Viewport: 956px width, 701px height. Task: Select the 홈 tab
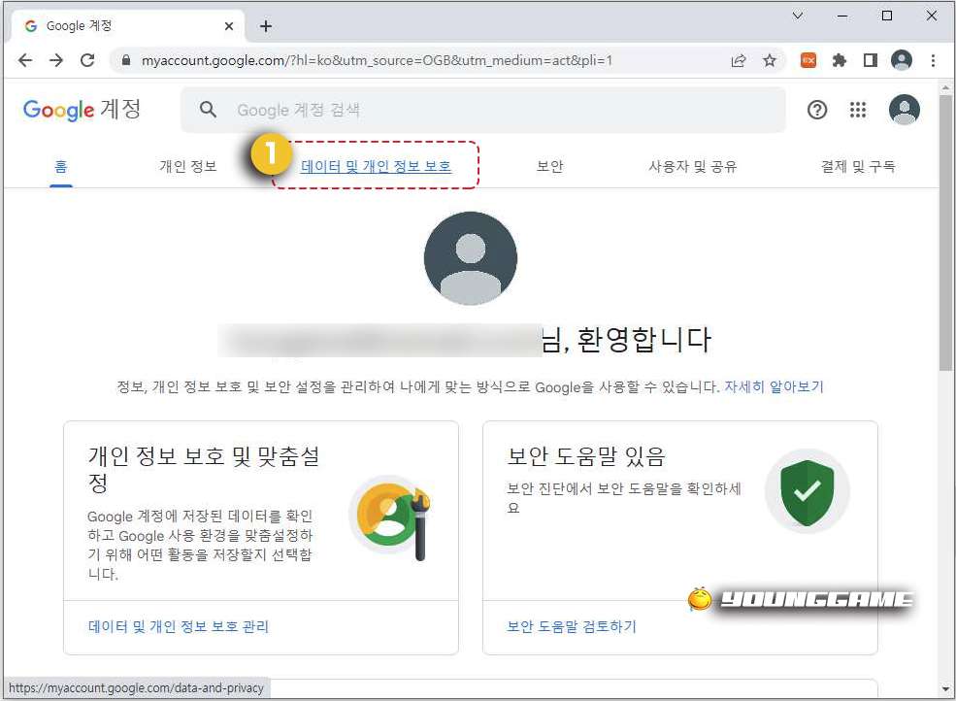click(x=61, y=167)
